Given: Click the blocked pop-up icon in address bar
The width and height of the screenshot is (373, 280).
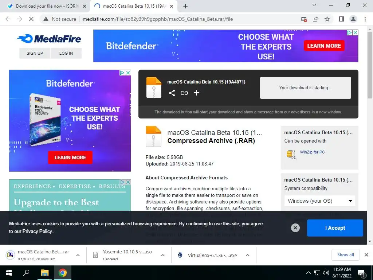Looking at the screenshot, I should (304, 19).
